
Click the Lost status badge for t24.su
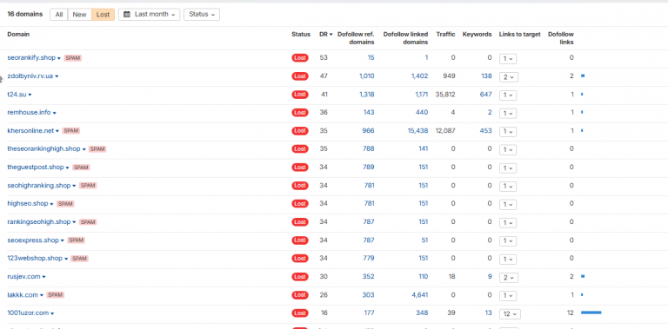point(300,95)
